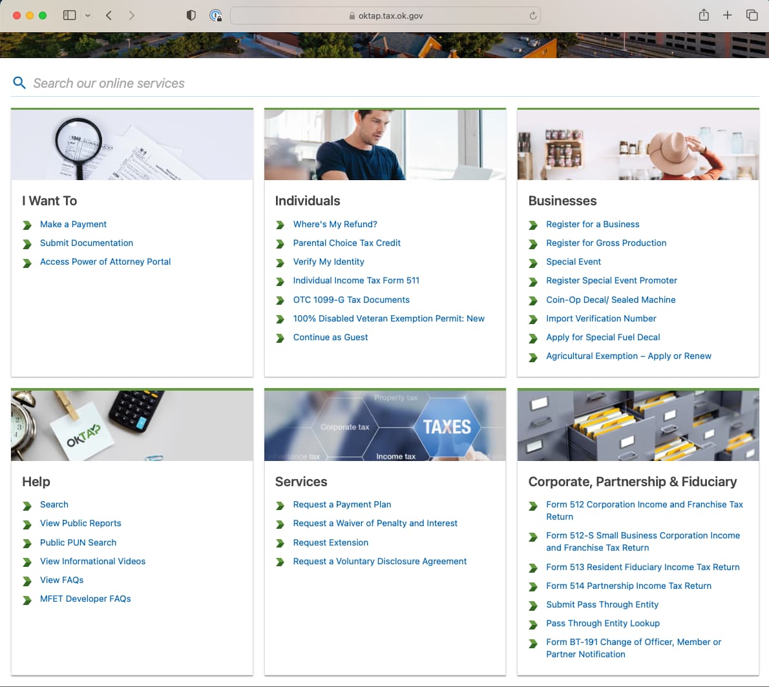Image resolution: width=769 pixels, height=687 pixels.
Task: Open Form 513 Resident Fiduciary Income Tax Return
Action: [643, 567]
